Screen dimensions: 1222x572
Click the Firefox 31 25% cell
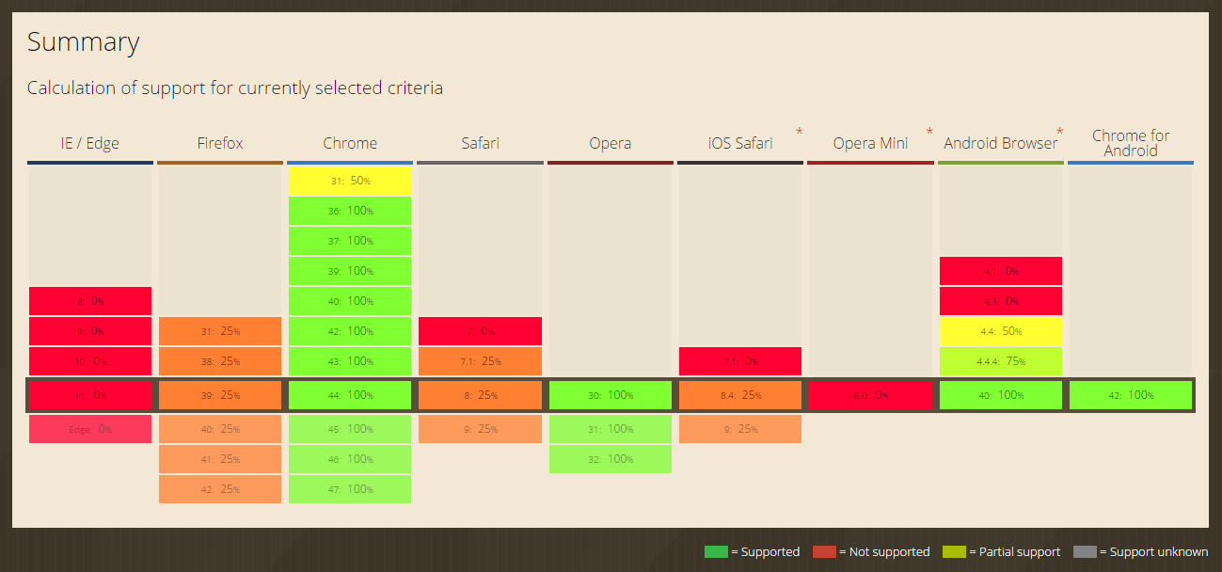coord(220,331)
